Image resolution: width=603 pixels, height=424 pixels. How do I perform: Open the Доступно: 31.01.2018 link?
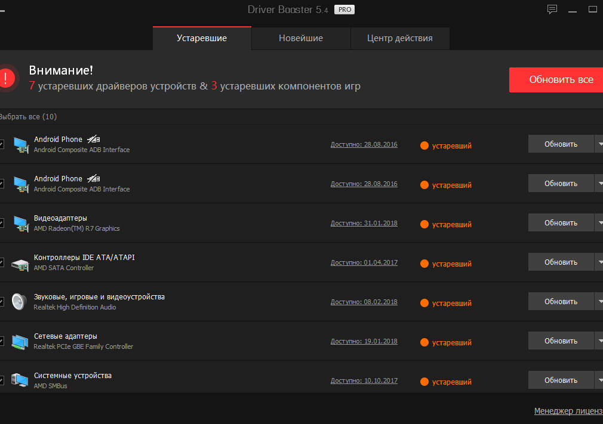(x=364, y=223)
